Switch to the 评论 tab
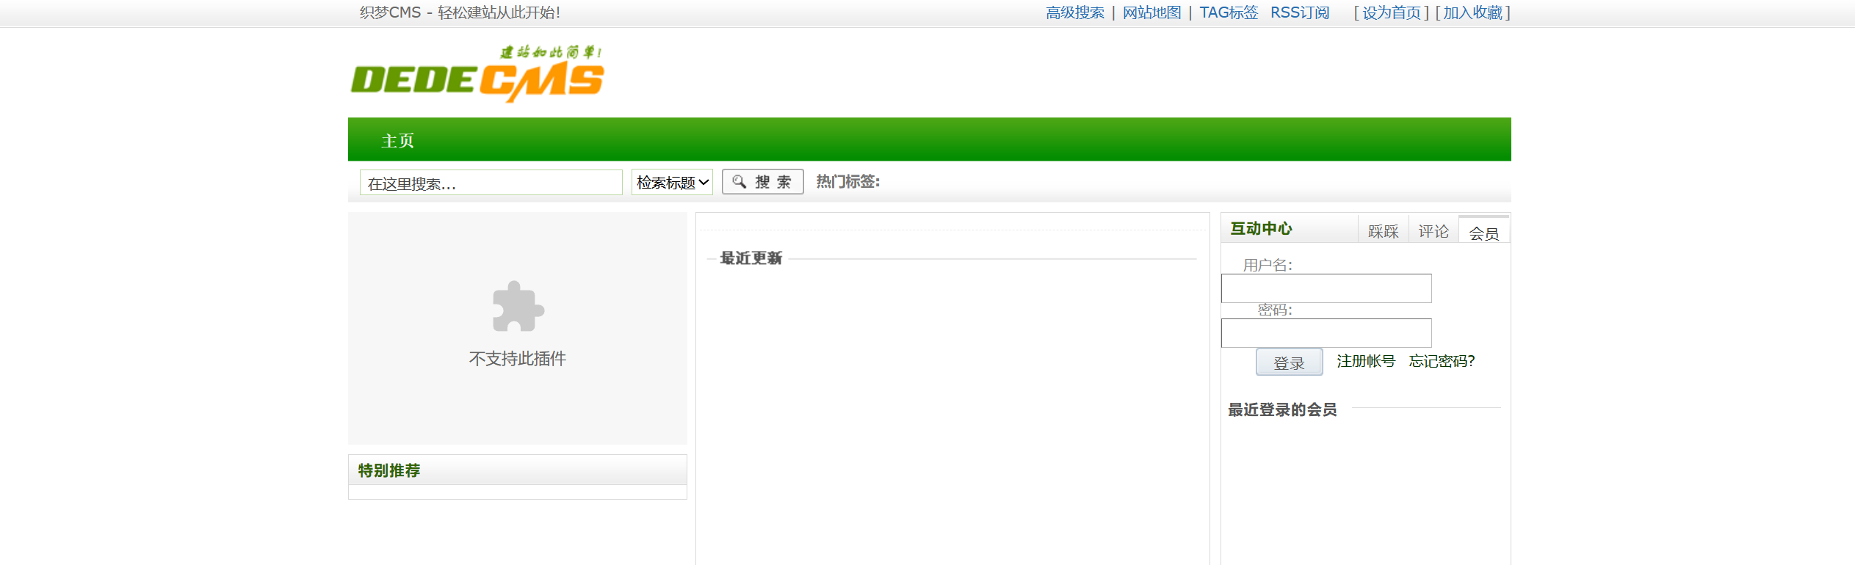 pos(1433,231)
